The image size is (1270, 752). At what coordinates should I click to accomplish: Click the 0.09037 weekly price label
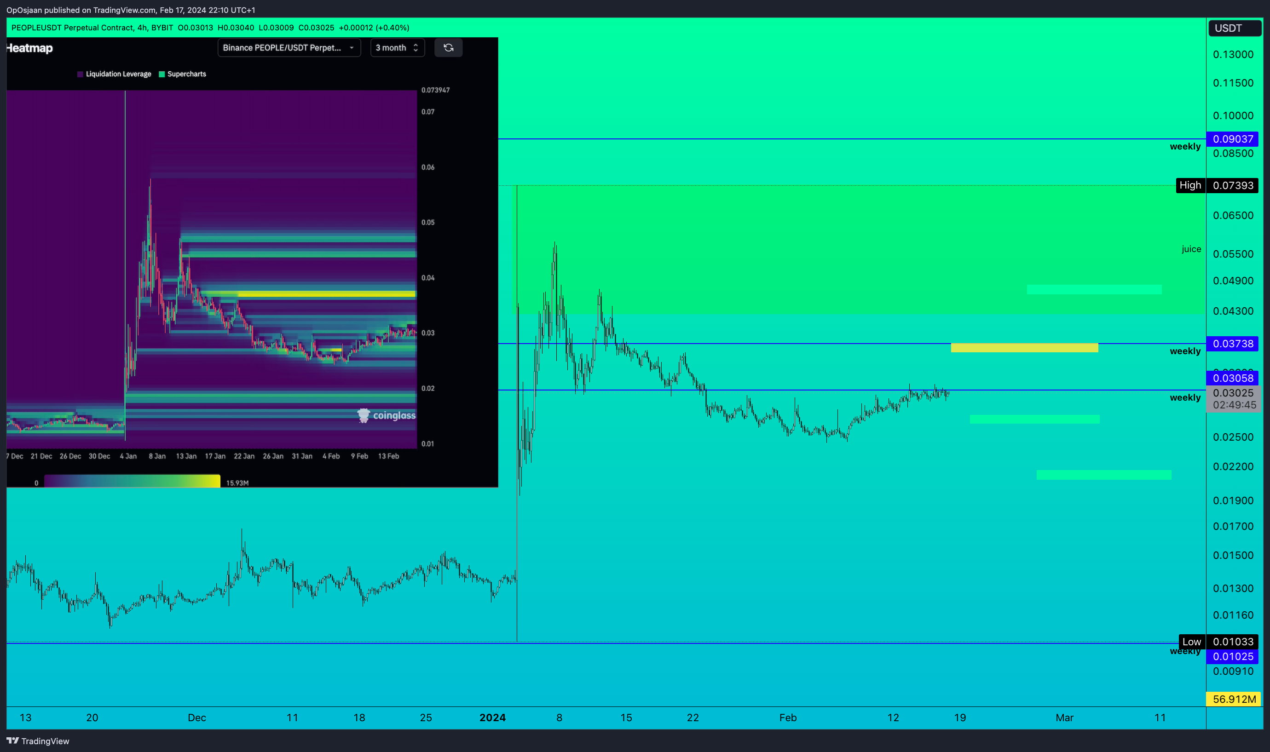pos(1232,139)
